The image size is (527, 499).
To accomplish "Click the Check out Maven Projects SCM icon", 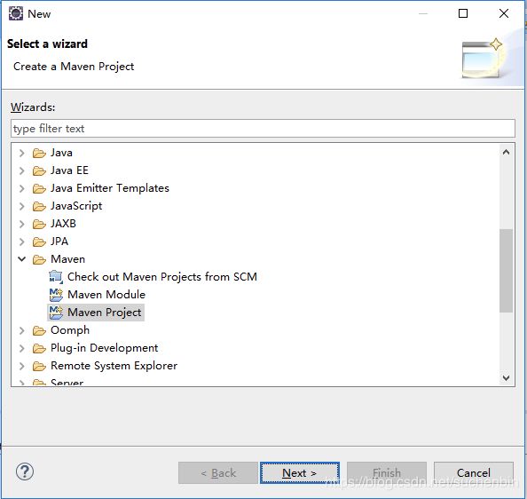I will point(56,277).
